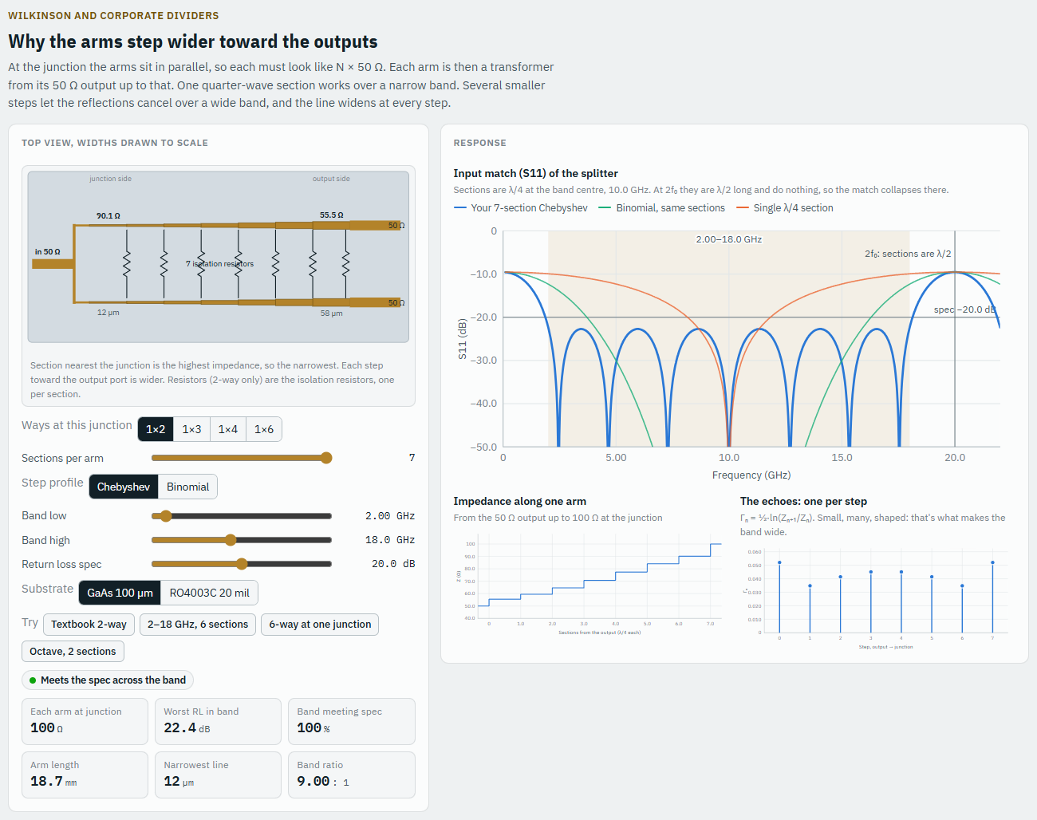This screenshot has height=820, width=1037.
Task: Choose the 1×4 ways option
Action: [228, 429]
